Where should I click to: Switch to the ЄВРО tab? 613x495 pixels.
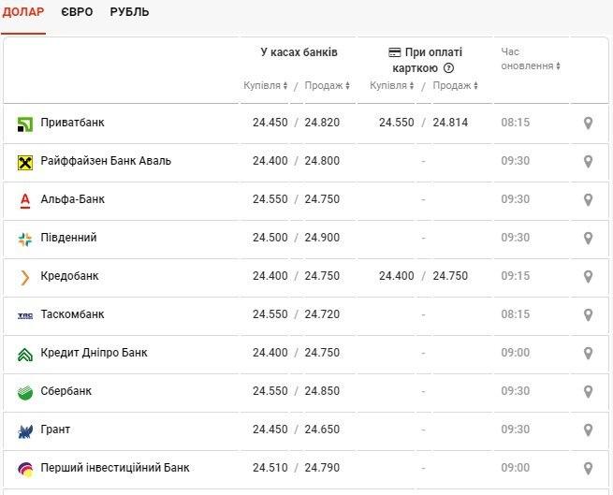[77, 12]
